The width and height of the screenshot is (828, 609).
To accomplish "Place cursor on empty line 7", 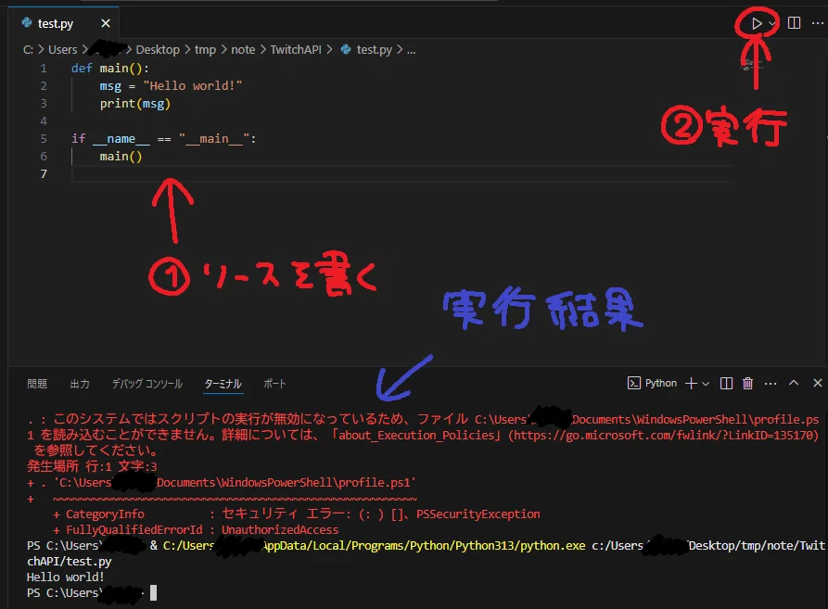I will coord(401,173).
